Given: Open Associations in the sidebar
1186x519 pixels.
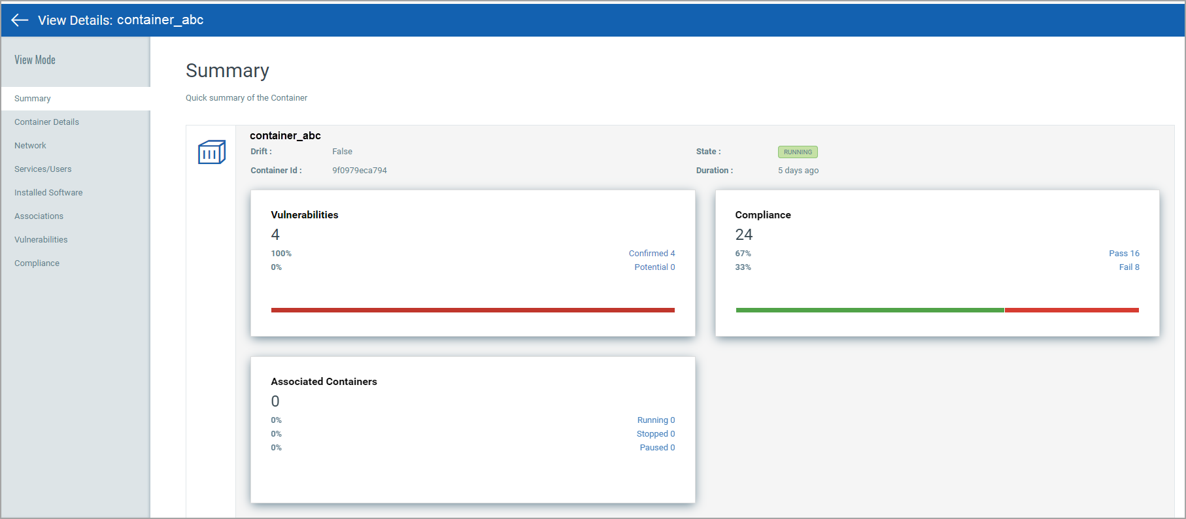Looking at the screenshot, I should click(76, 216).
